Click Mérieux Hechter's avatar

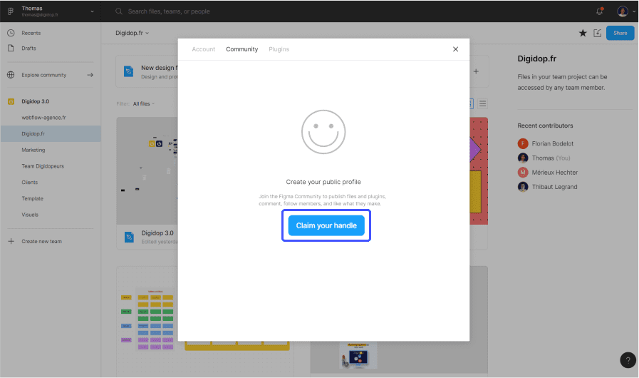point(523,173)
